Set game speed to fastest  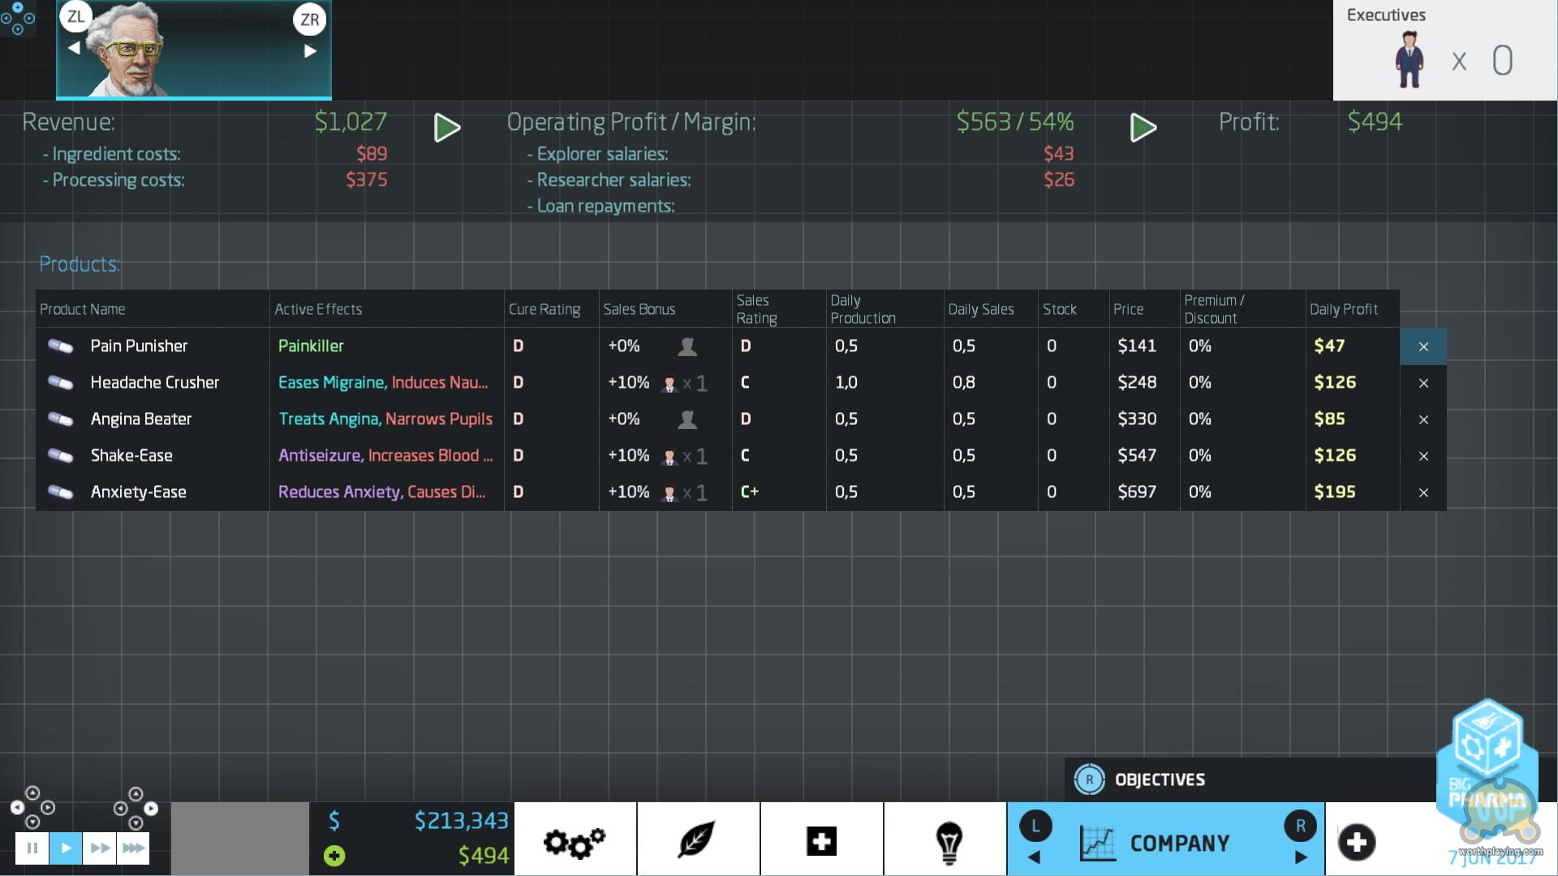point(133,848)
